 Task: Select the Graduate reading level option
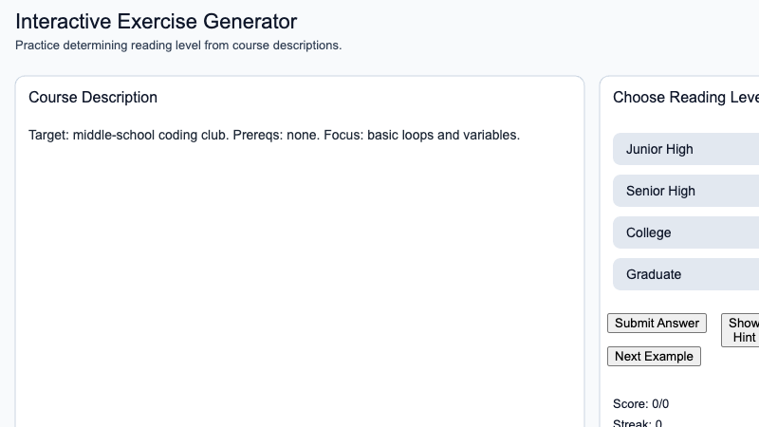click(685, 274)
